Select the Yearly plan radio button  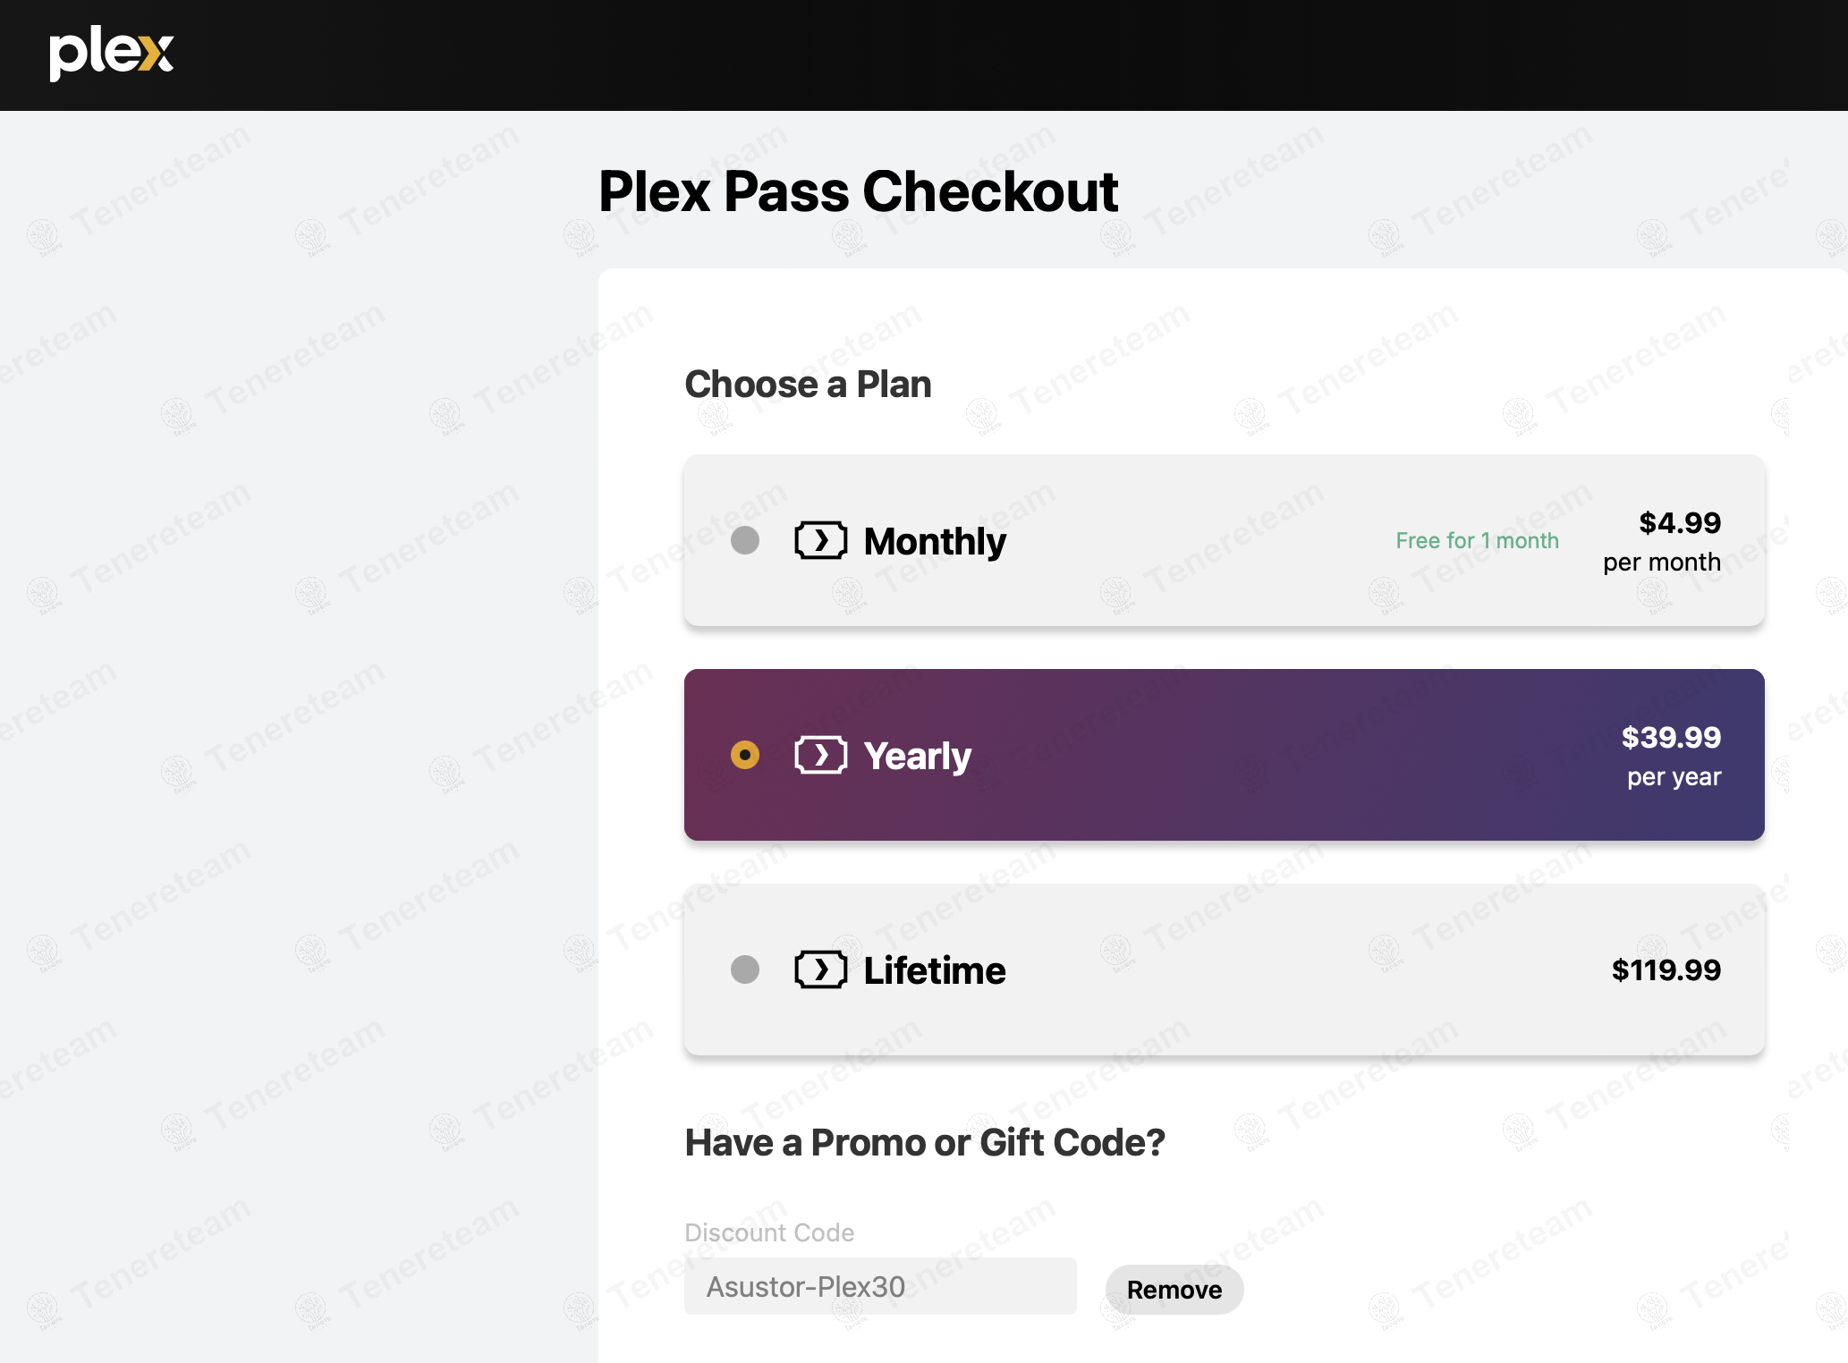(x=745, y=755)
